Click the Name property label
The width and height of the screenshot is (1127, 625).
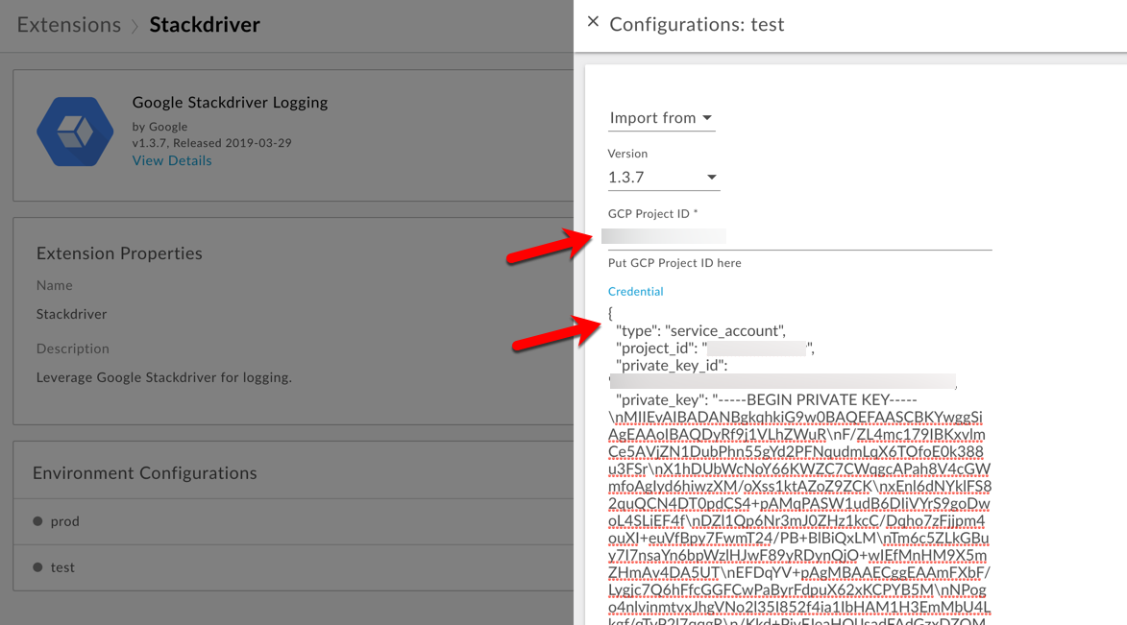point(55,285)
